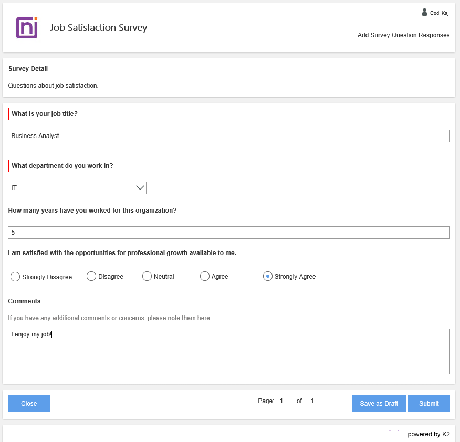Select the Neutral satisfaction option

(147, 276)
